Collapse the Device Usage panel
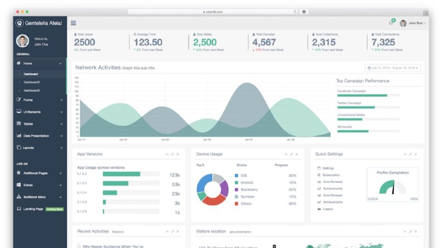 point(286,155)
